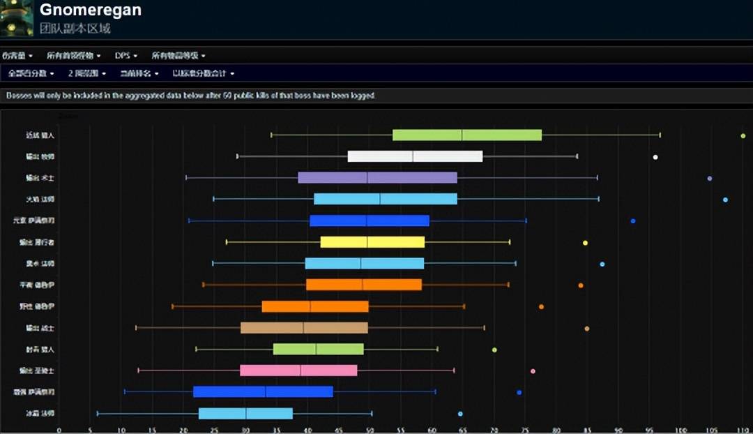Click the tan warrior box plot bar
The image size is (753, 434).
304,328
